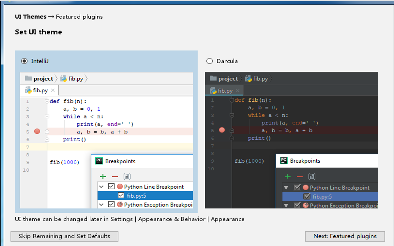Fold while loop at line 3 in IntelliJ preview

[x=47, y=117]
